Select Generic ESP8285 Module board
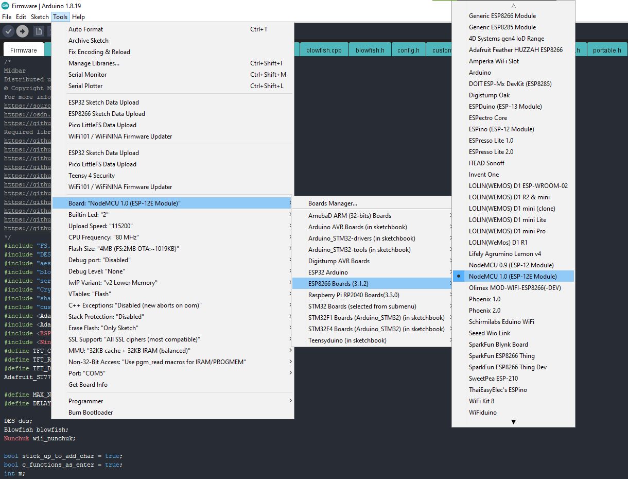This screenshot has width=628, height=479. point(513,27)
